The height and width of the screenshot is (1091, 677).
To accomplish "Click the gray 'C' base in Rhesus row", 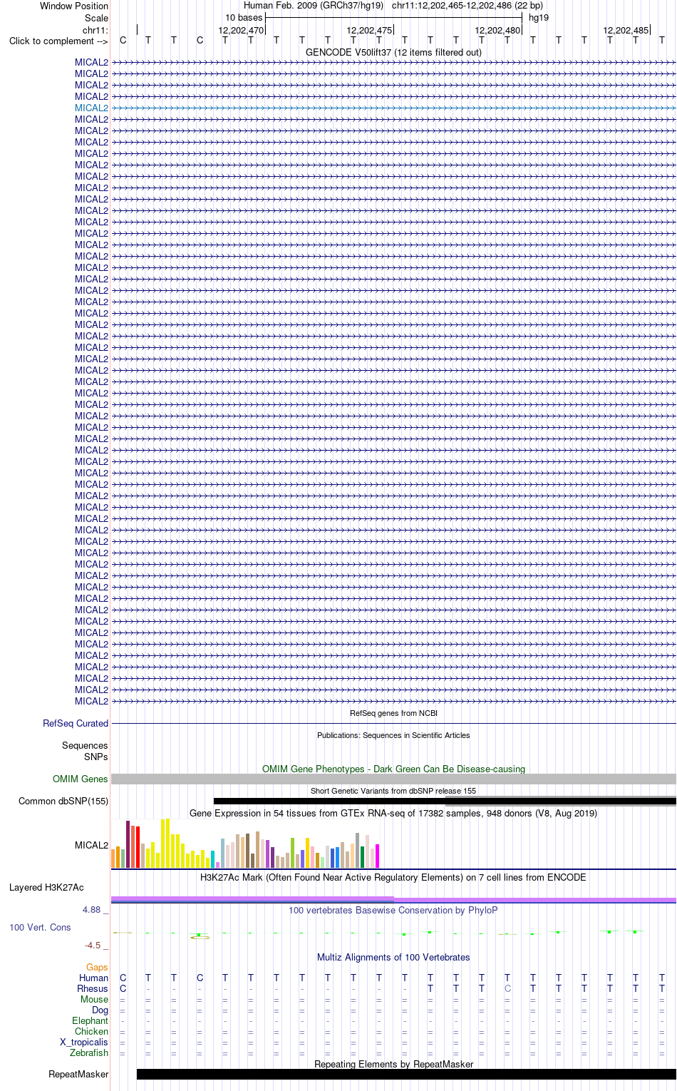I will [507, 988].
